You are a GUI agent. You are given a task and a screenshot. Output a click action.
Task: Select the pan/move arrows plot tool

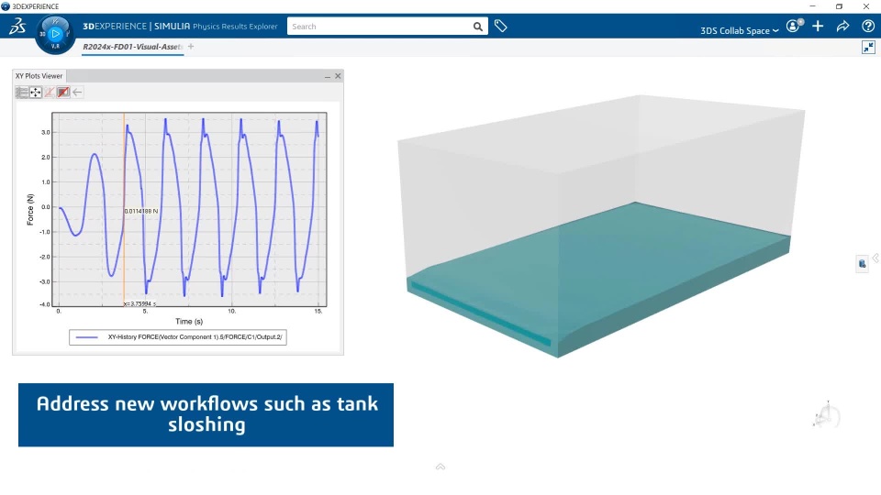pyautogui.click(x=36, y=92)
